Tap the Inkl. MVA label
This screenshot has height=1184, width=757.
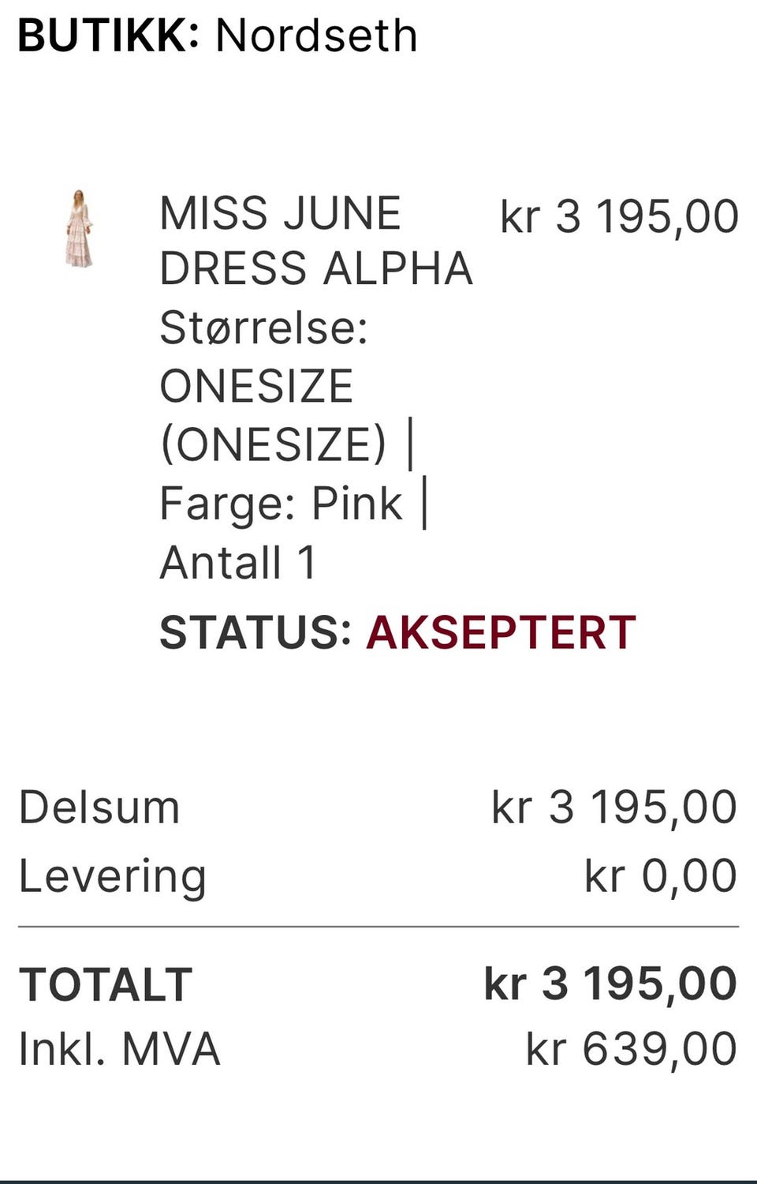[119, 1049]
